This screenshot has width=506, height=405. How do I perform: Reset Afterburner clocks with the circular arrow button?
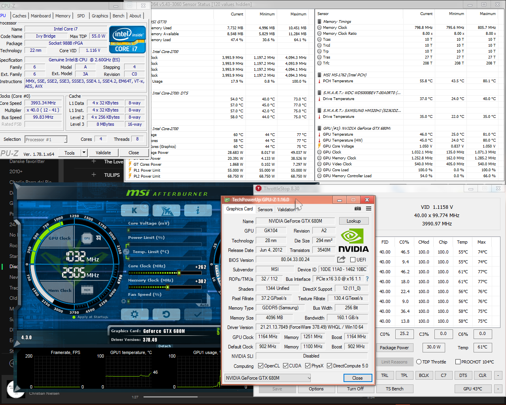[166, 314]
